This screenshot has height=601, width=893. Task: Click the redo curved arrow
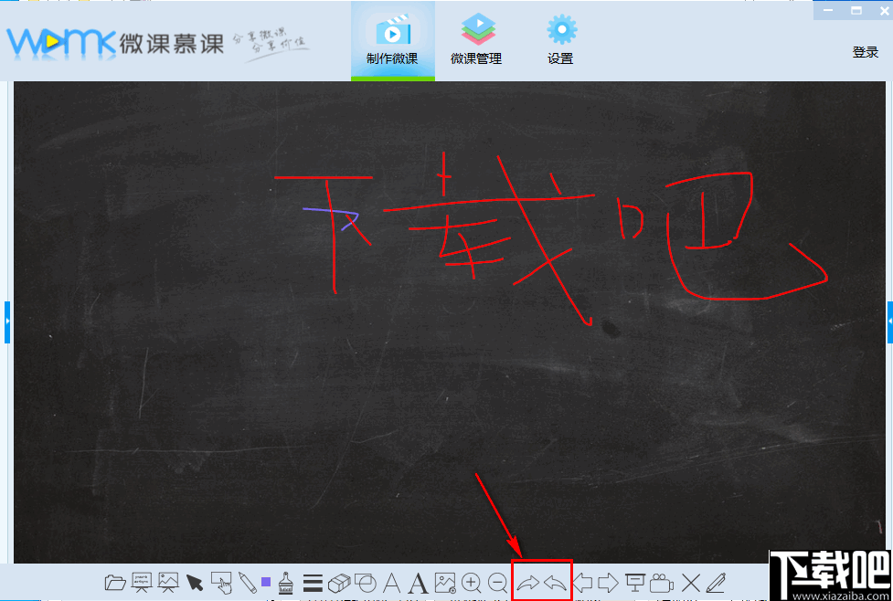click(x=527, y=583)
